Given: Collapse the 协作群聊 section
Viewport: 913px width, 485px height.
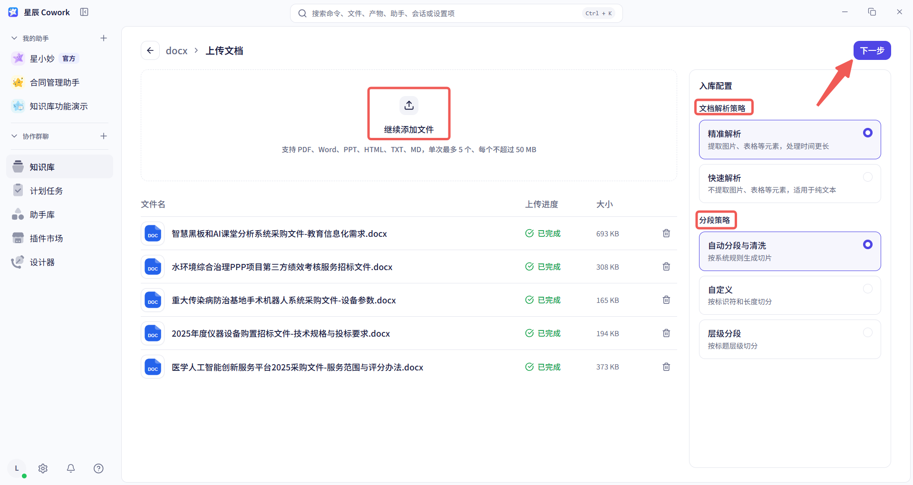Looking at the screenshot, I should click(14, 136).
